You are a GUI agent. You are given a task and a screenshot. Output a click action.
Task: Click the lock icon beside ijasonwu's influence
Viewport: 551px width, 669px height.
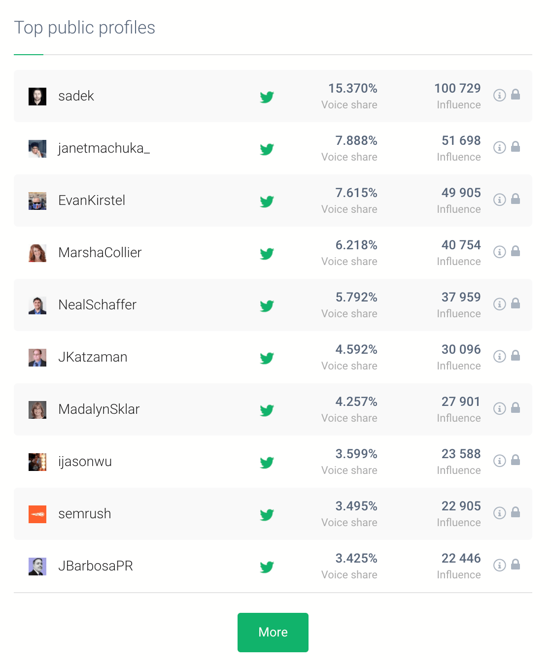(x=516, y=460)
